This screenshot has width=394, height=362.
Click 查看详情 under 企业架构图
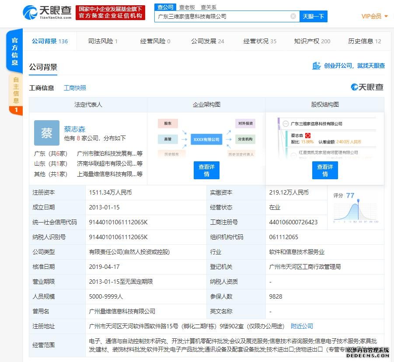point(206,171)
